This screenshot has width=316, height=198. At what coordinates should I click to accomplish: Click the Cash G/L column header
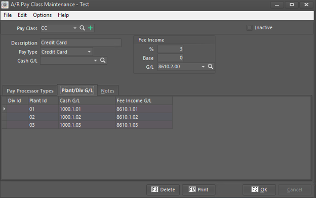pyautogui.click(x=87, y=101)
